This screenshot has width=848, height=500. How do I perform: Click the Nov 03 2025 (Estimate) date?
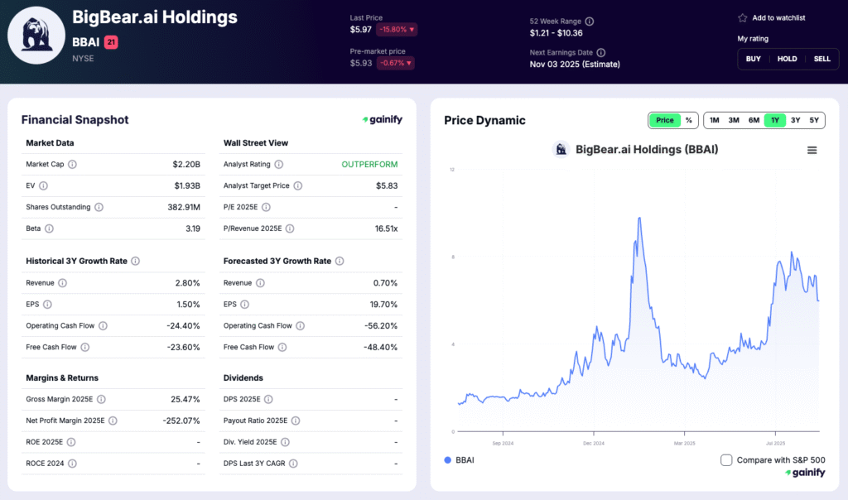pos(575,65)
